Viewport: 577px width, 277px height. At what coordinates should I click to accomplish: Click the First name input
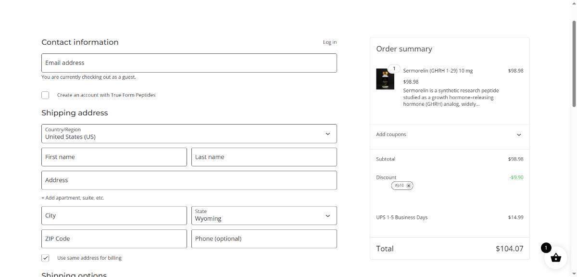[114, 157]
